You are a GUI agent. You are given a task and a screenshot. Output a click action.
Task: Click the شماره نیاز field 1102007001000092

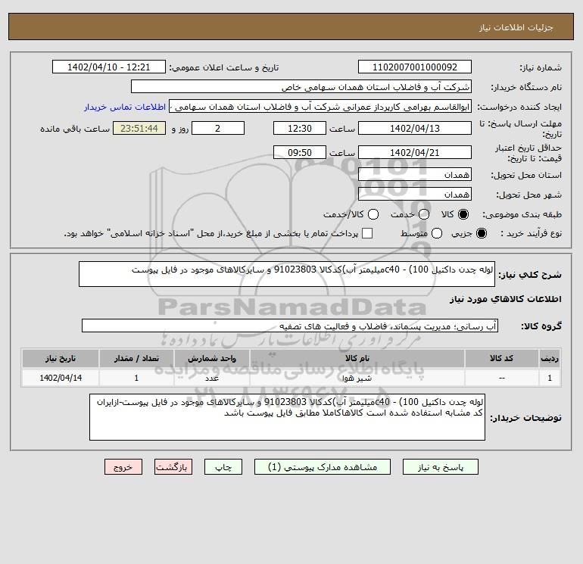(415, 67)
